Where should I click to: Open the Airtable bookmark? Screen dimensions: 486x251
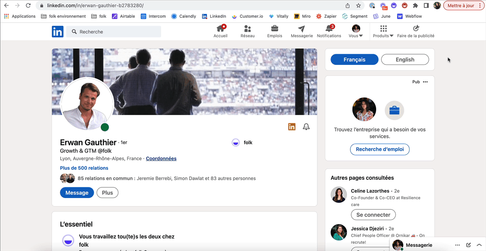123,17
